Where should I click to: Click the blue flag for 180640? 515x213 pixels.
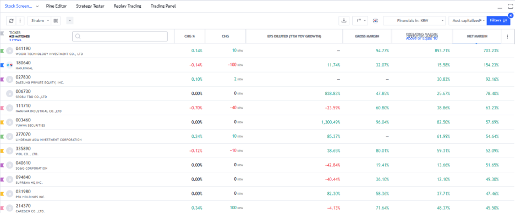pyautogui.click(x=2, y=65)
